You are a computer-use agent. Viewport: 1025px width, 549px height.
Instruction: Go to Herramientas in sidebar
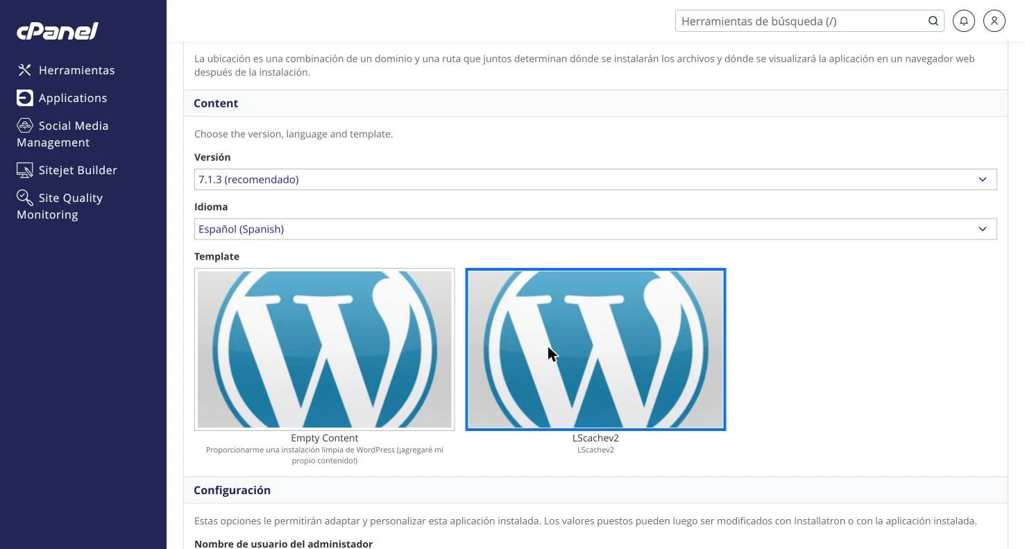[x=77, y=70]
